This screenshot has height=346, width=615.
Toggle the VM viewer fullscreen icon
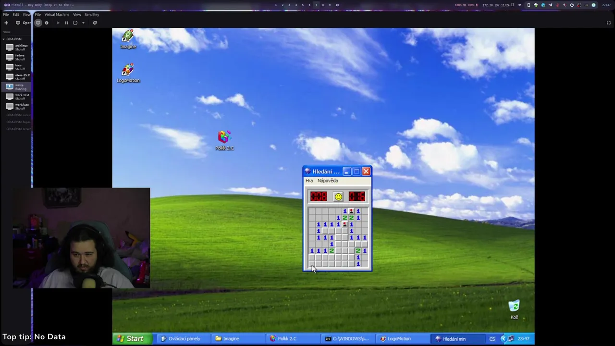[609, 23]
